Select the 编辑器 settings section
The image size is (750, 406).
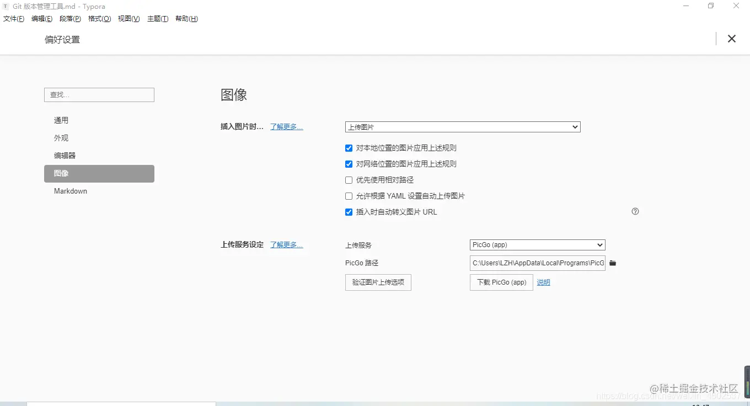point(64,155)
